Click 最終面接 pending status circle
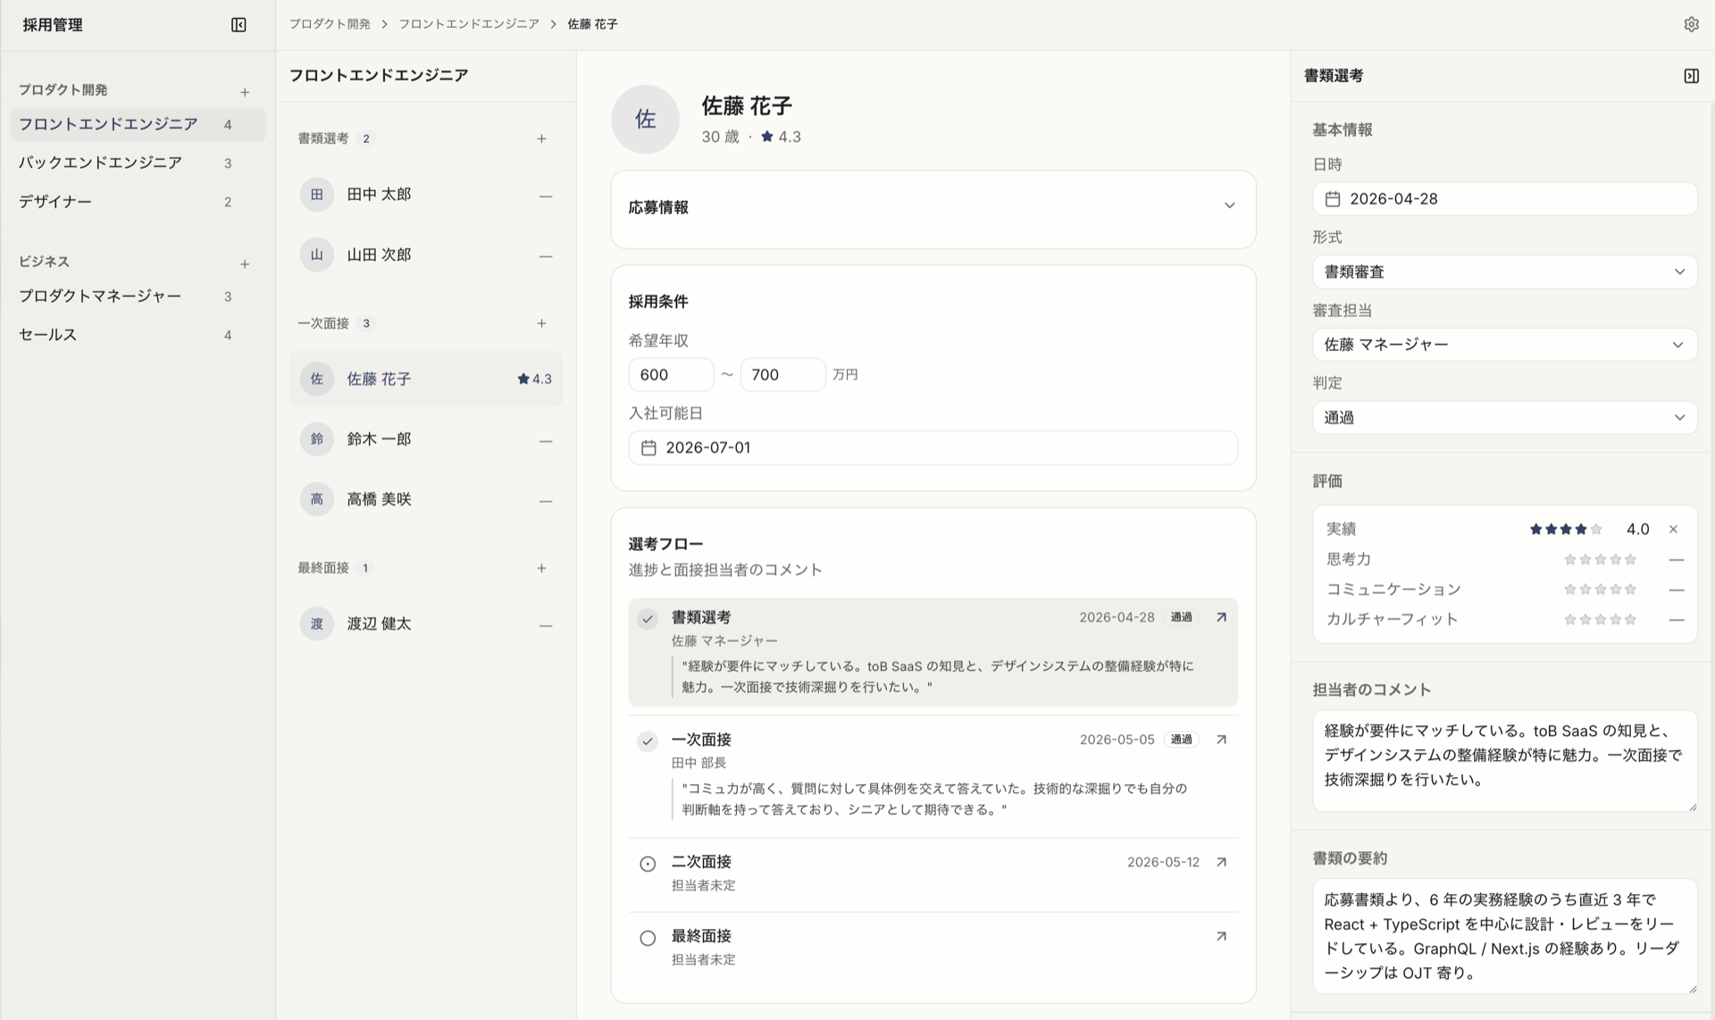Screen dimensions: 1715x1020 (648, 938)
